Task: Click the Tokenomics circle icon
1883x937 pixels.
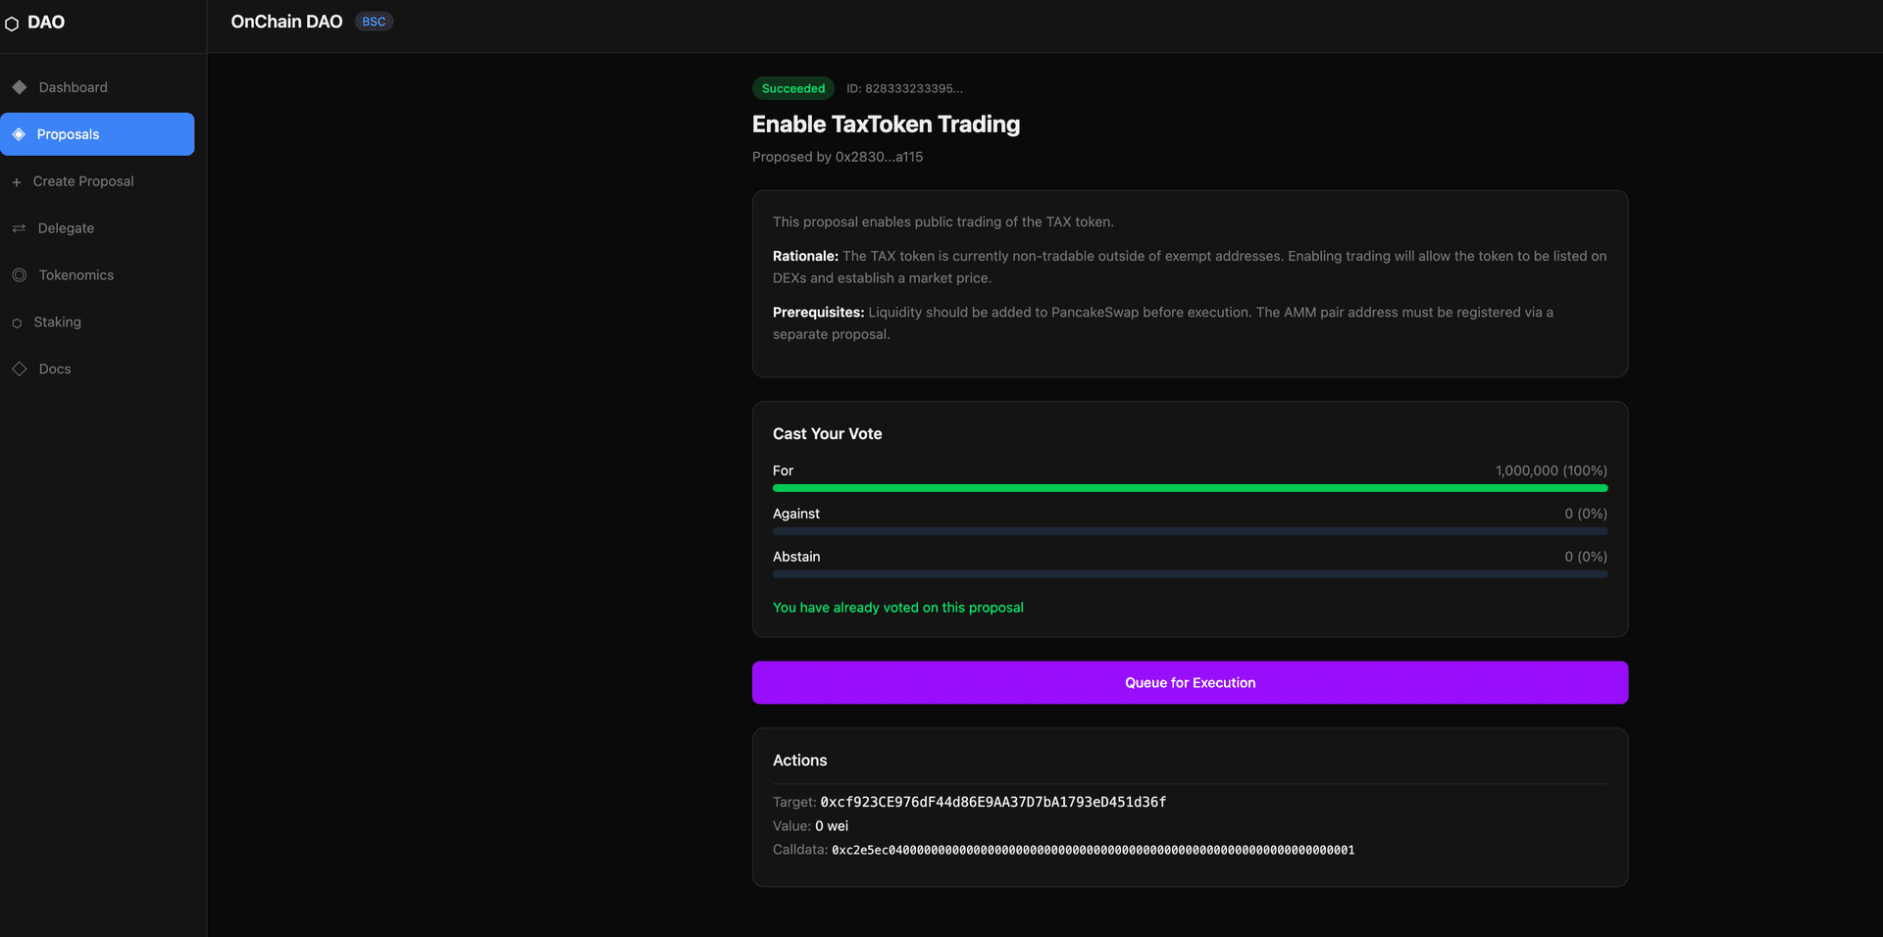Action: pyautogui.click(x=20, y=275)
